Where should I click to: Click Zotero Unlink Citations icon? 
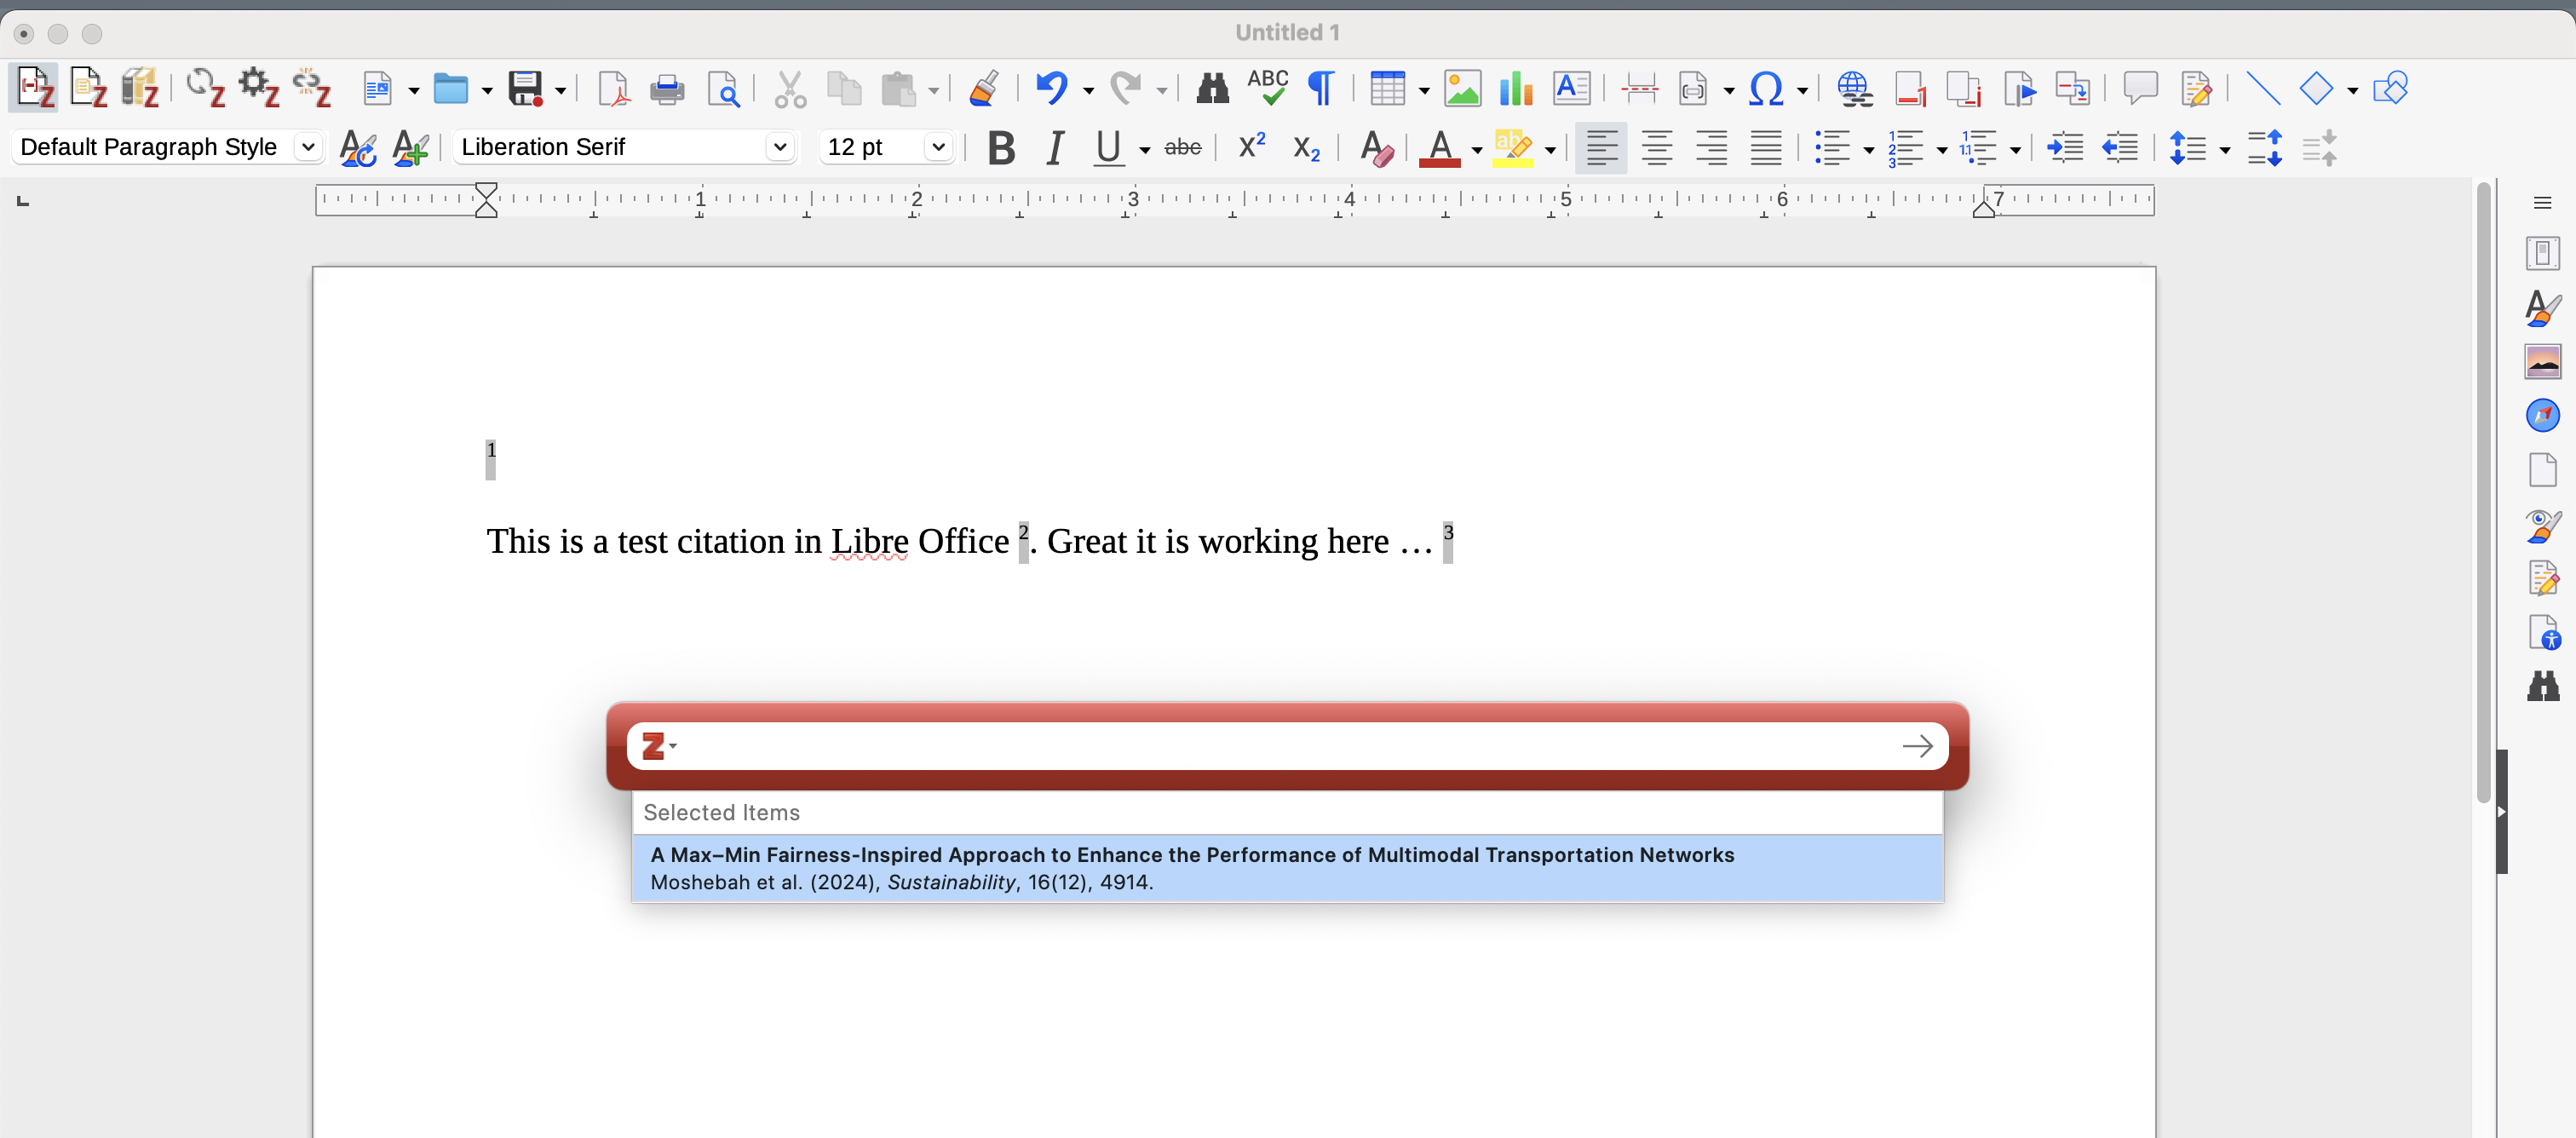point(312,88)
